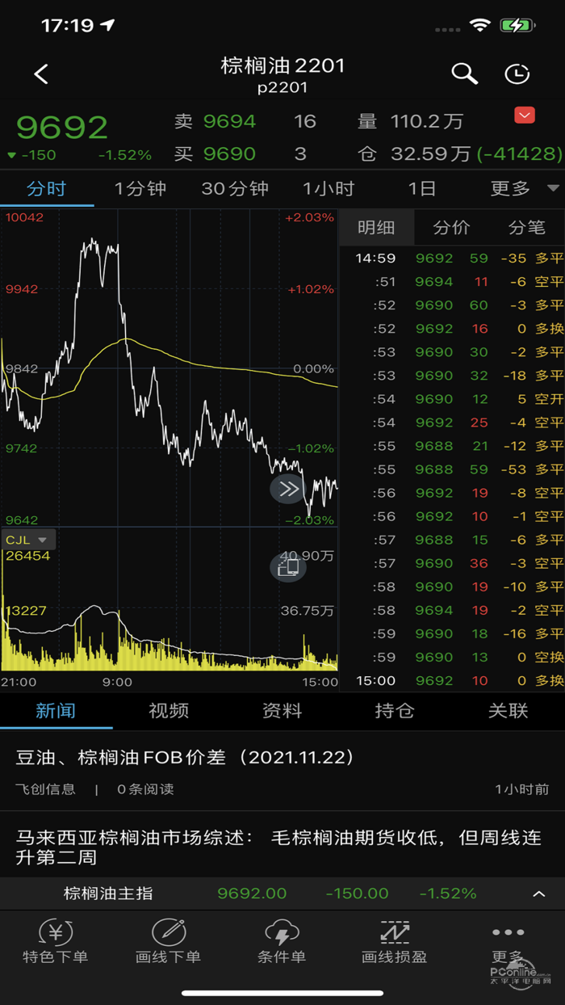Expand the chart with double-arrow button
This screenshot has width=565, height=1005.
click(288, 489)
